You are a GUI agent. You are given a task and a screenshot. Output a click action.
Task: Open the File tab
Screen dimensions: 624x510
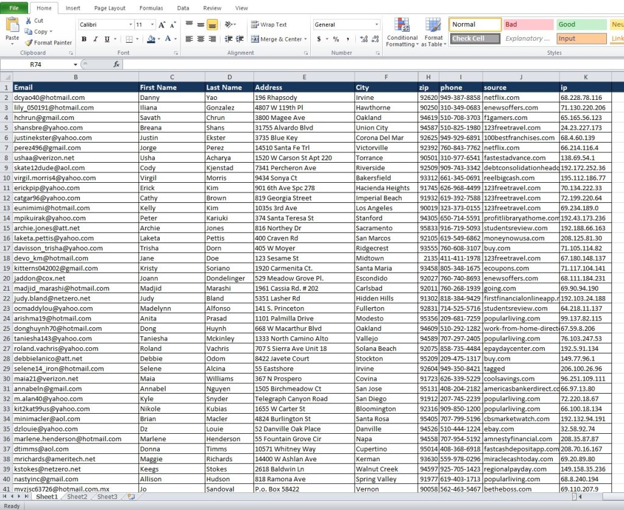14,8
